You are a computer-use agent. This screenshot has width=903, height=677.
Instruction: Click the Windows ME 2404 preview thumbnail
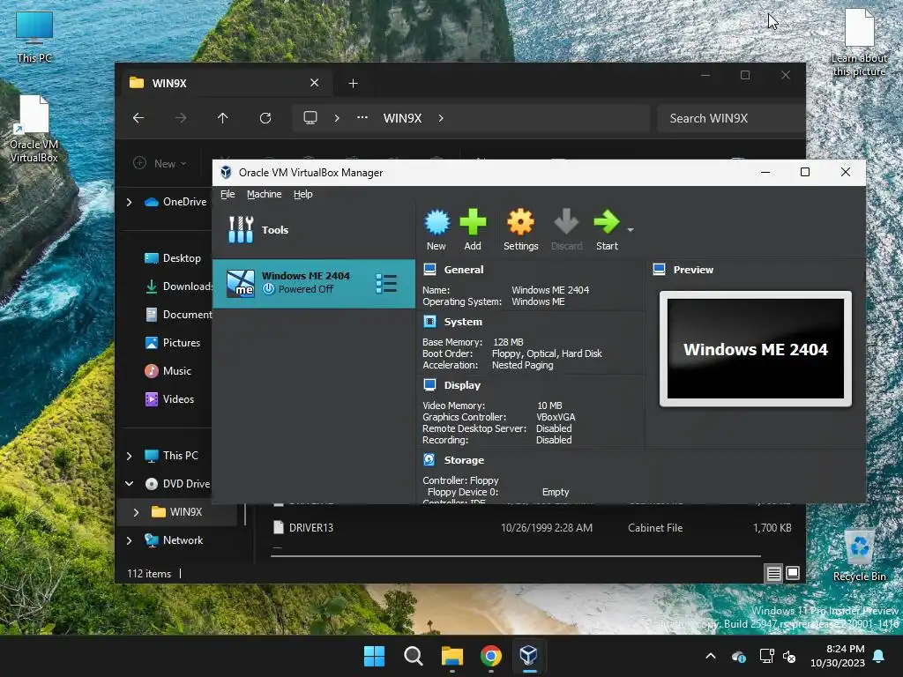click(756, 348)
